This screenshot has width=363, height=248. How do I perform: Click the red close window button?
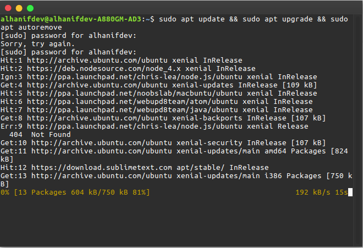pyautogui.click(x=8, y=8)
